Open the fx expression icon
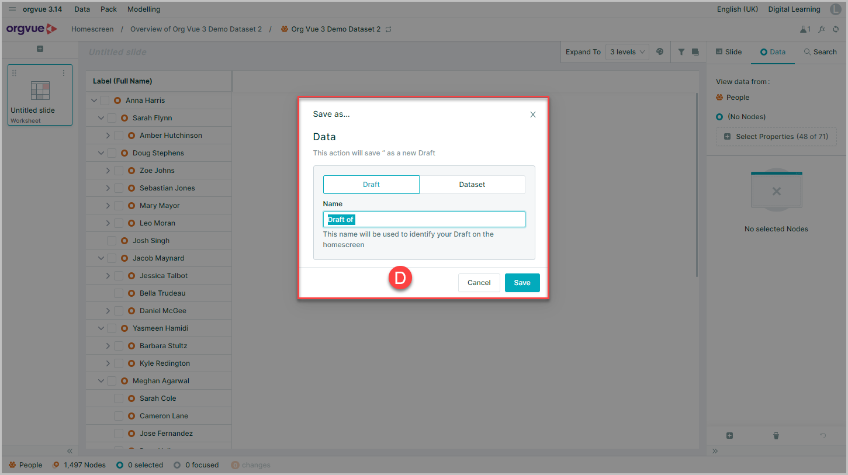This screenshot has height=475, width=848. click(822, 29)
